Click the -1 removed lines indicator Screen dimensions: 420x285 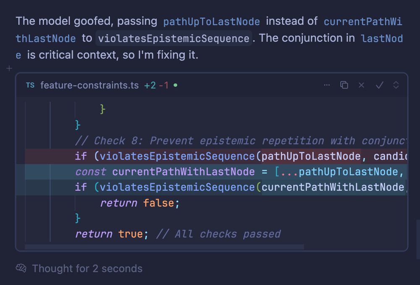(164, 85)
